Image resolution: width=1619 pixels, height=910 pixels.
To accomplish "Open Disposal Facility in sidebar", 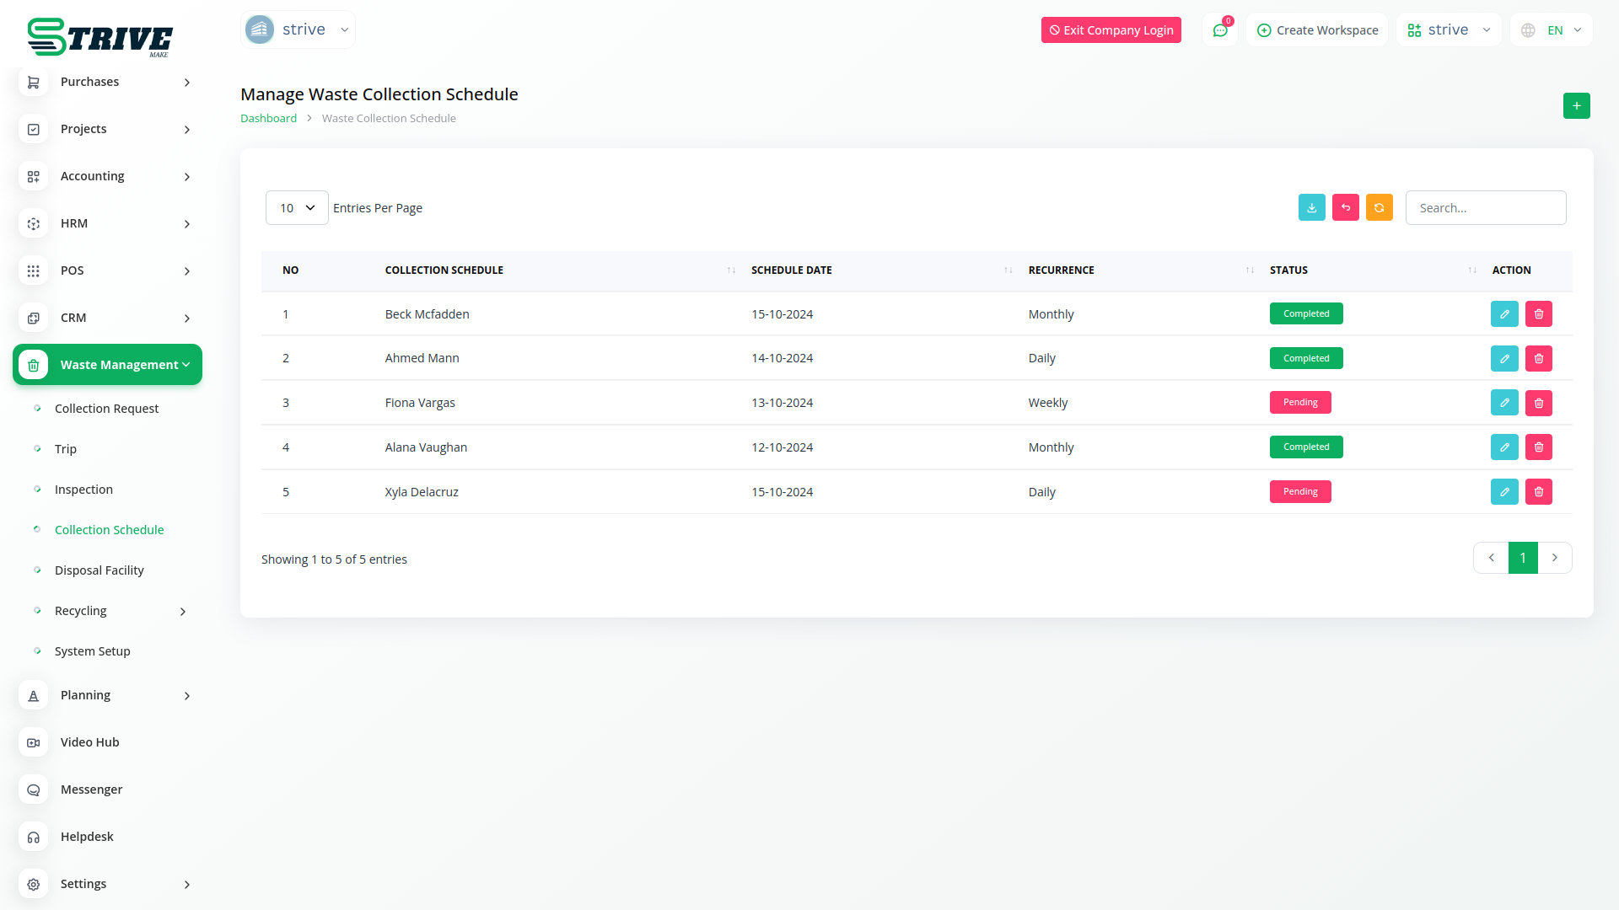I will [99, 570].
